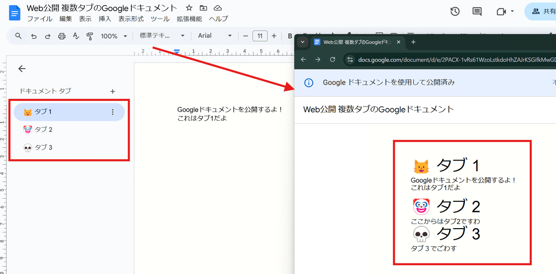Click the font size field showing 11

[x=260, y=36]
